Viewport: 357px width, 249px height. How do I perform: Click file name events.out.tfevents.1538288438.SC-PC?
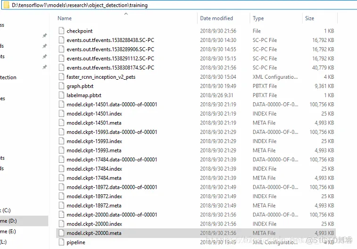click(x=110, y=40)
